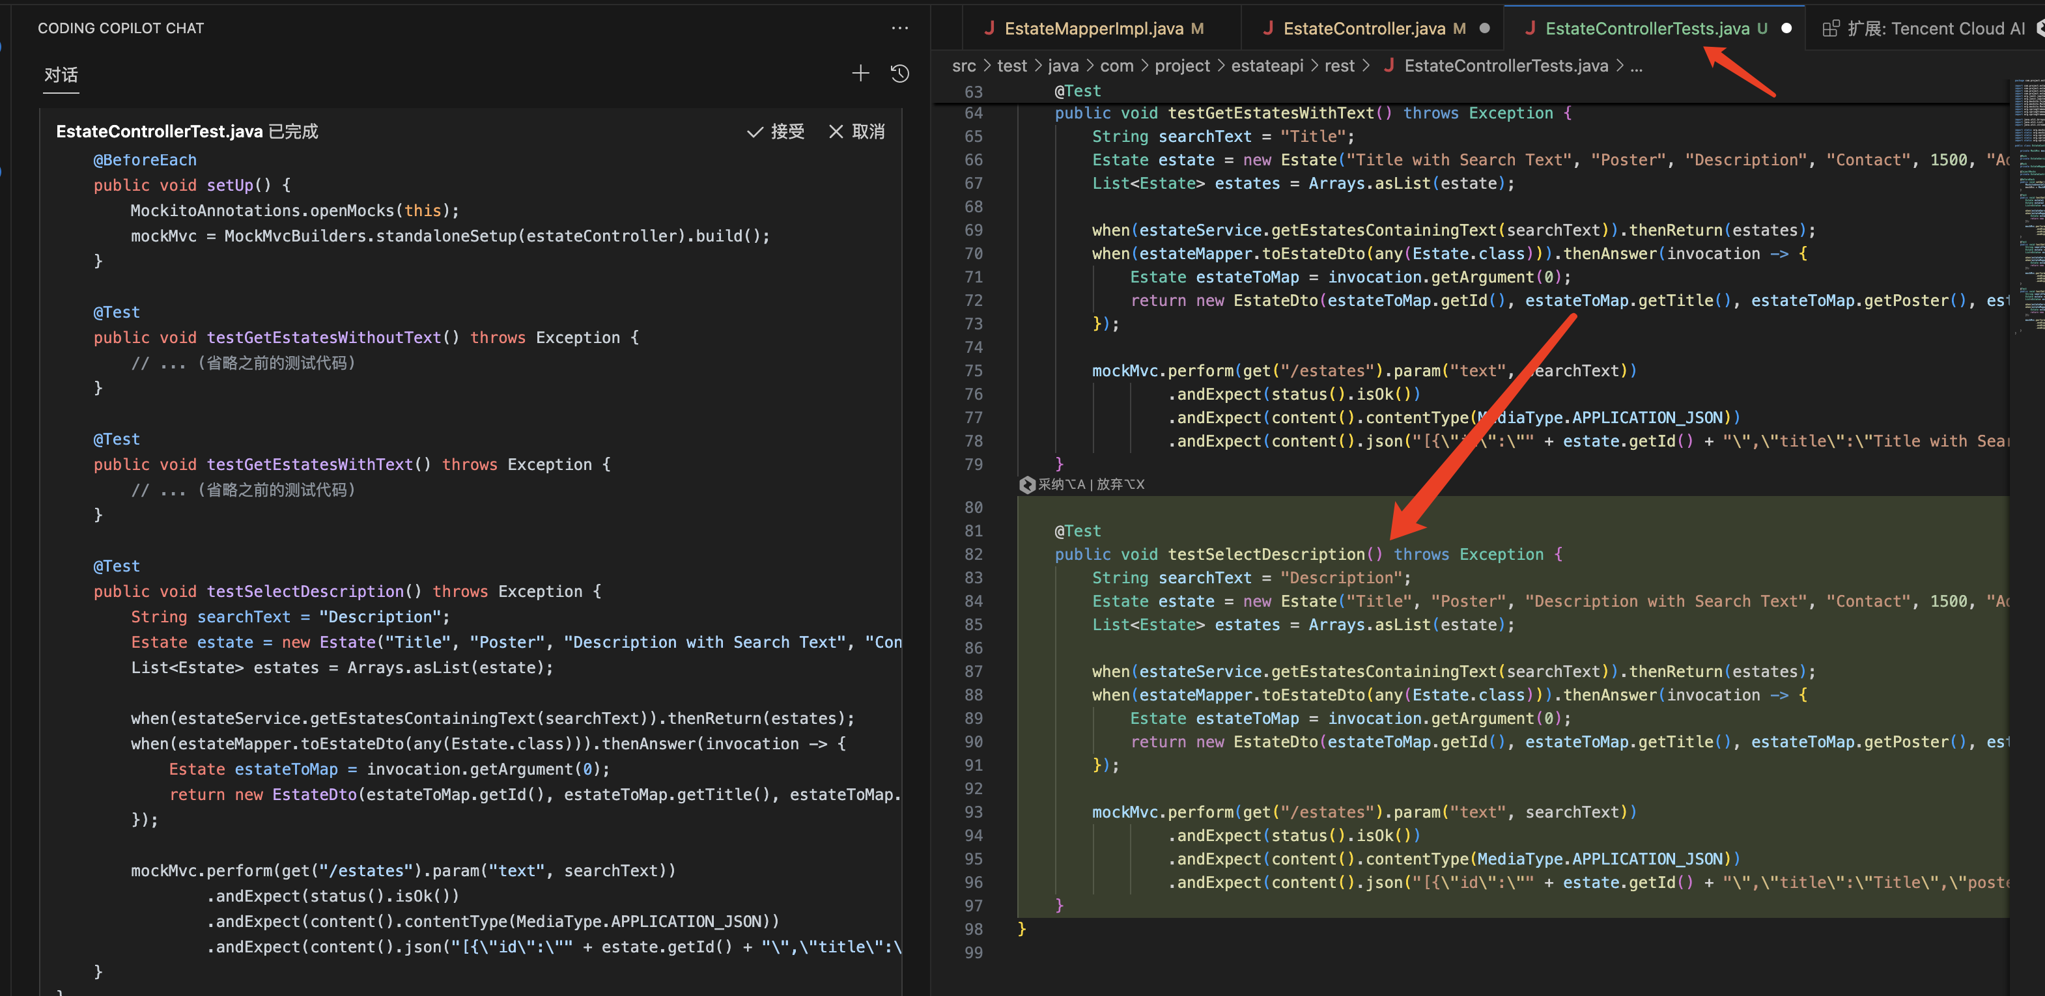This screenshot has width=2045, height=996.
Task: Click line number 82 in the gutter
Action: point(973,555)
